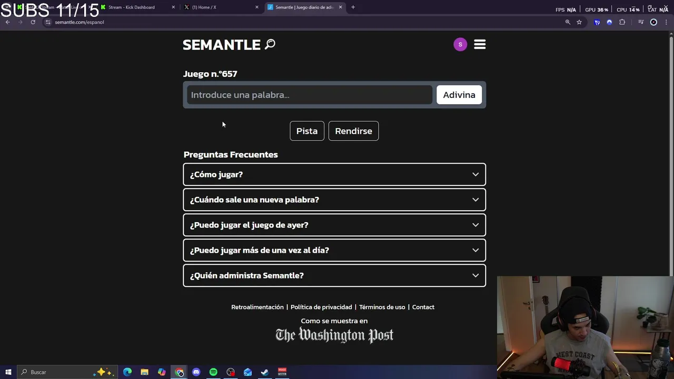The width and height of the screenshot is (674, 379).
Task: Open Términos de uso link
Action: coord(382,307)
